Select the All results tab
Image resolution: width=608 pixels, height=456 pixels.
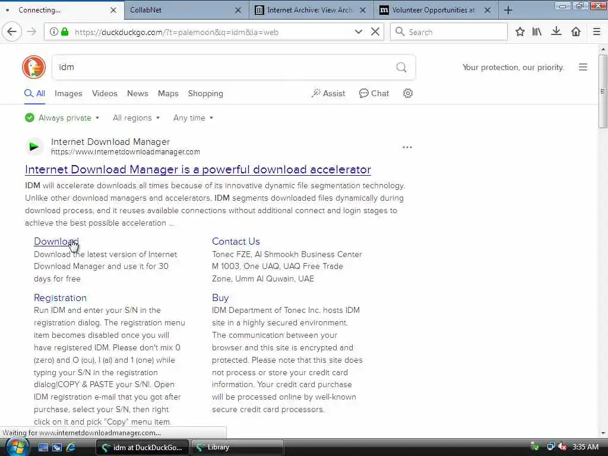pyautogui.click(x=35, y=93)
